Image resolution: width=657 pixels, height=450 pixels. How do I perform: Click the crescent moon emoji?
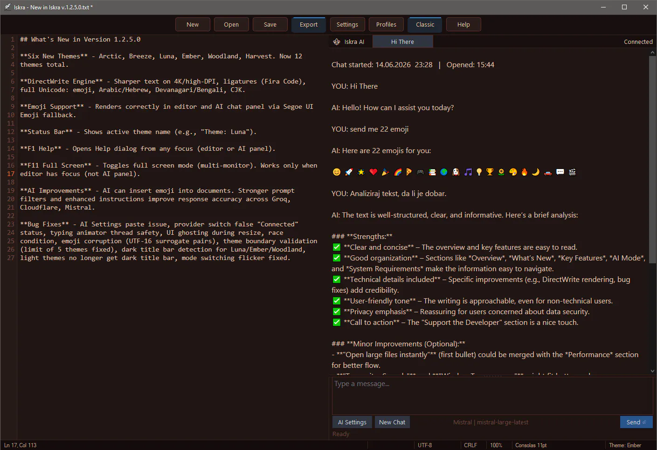536,172
